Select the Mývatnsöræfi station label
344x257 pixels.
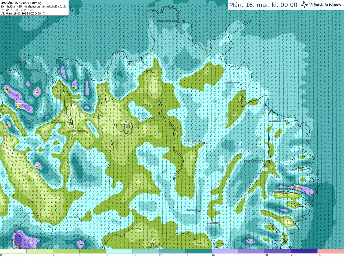click(146, 119)
